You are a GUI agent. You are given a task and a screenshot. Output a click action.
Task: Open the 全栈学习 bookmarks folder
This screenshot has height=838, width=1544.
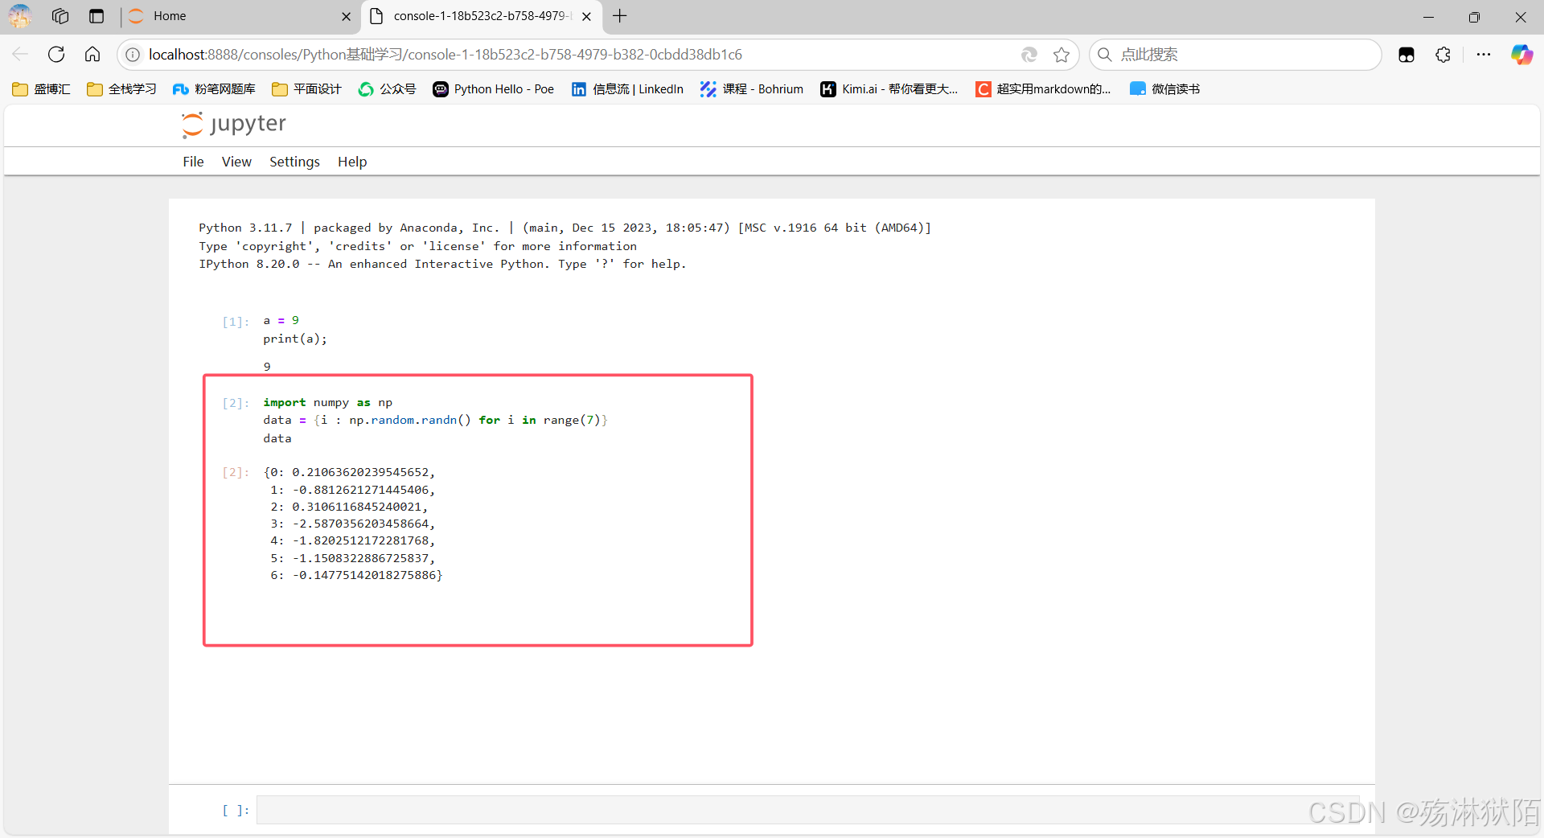[x=121, y=89]
